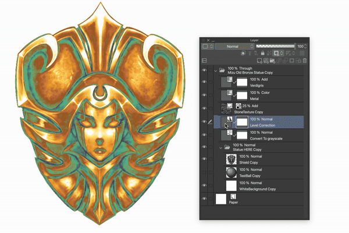Show the TestBall Copy layer

204,173
